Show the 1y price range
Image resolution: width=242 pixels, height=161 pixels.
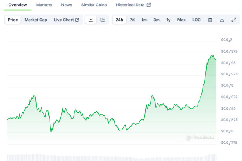[x=168, y=20]
